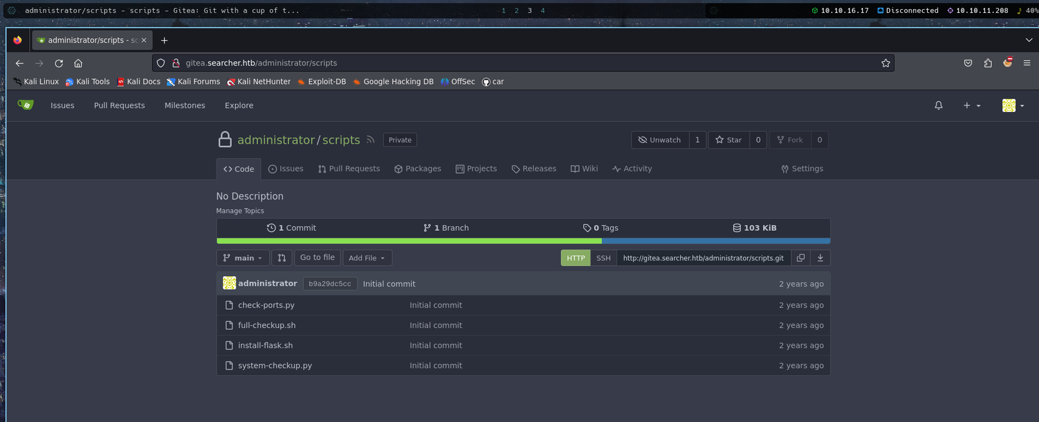Toggle Unwatch for this repository

pyautogui.click(x=660, y=140)
